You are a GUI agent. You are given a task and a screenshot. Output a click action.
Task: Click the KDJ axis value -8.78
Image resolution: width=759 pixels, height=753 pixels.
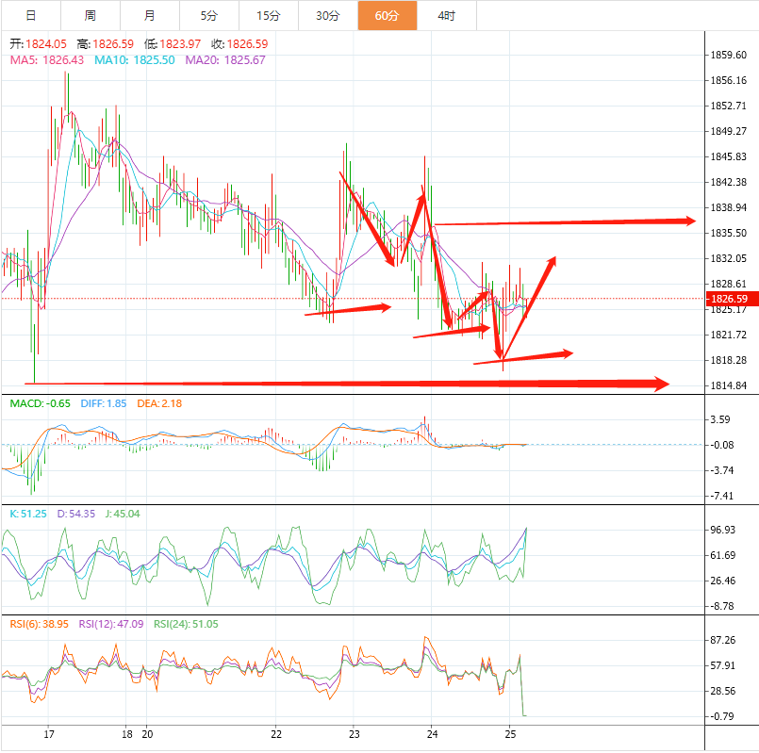(721, 606)
